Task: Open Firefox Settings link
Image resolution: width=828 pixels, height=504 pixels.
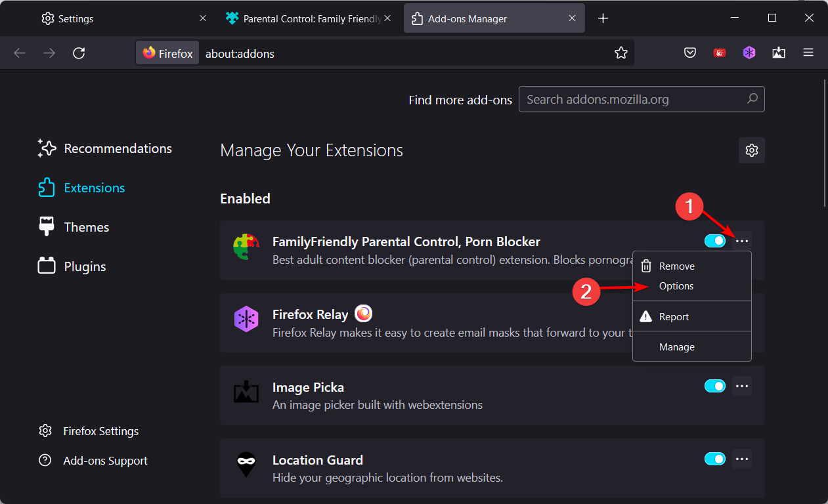Action: point(89,431)
